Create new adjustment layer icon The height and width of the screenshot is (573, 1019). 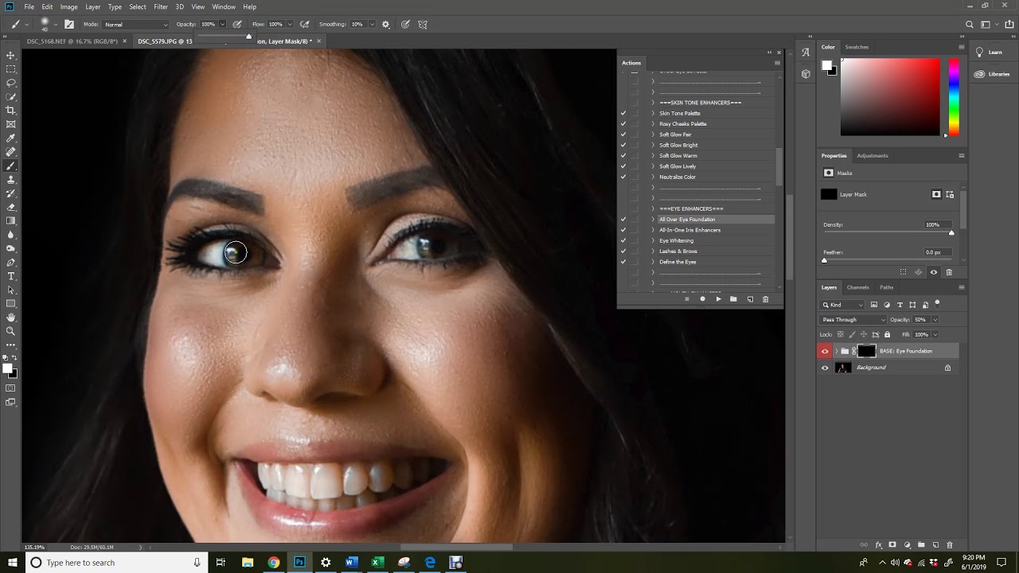click(907, 545)
